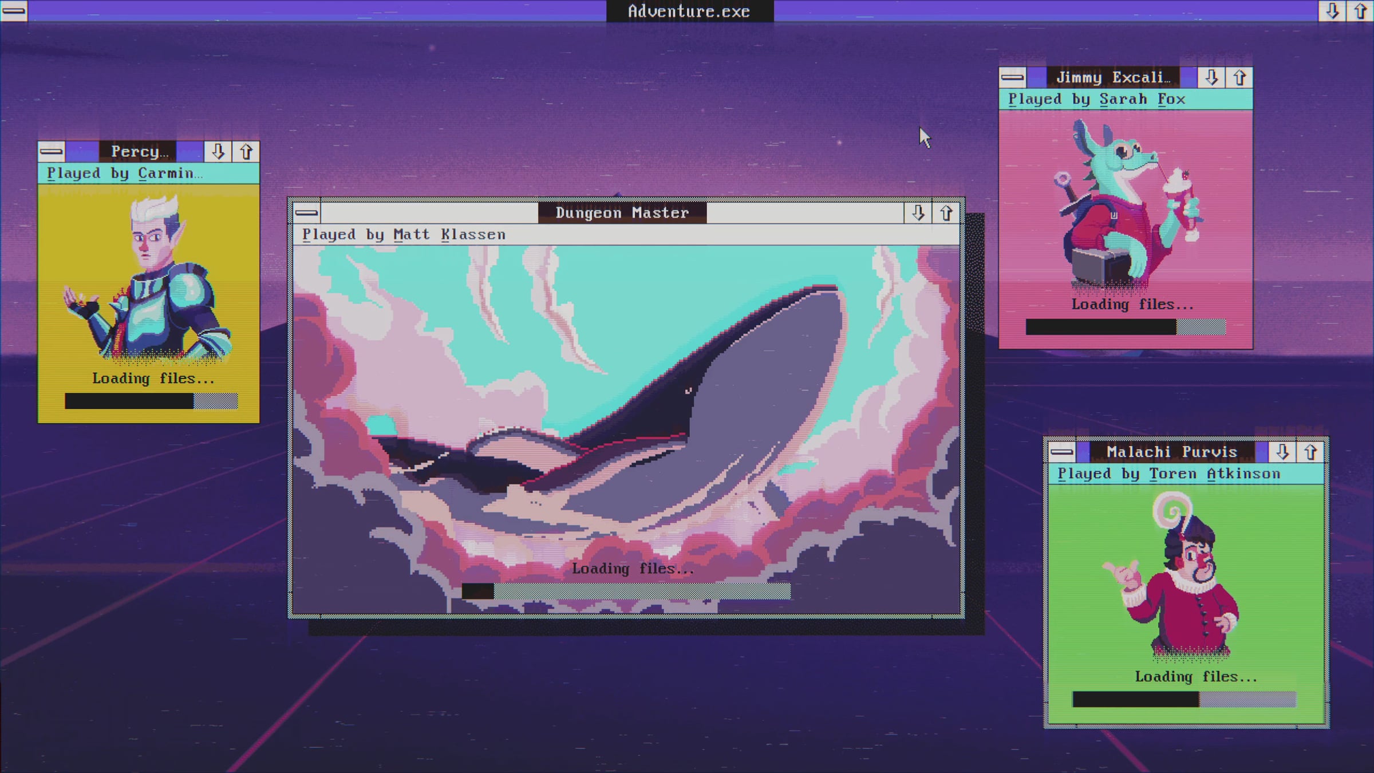Open the Jimmy Excali window's system menu box
Screen dimensions: 1374x773
[1013, 77]
